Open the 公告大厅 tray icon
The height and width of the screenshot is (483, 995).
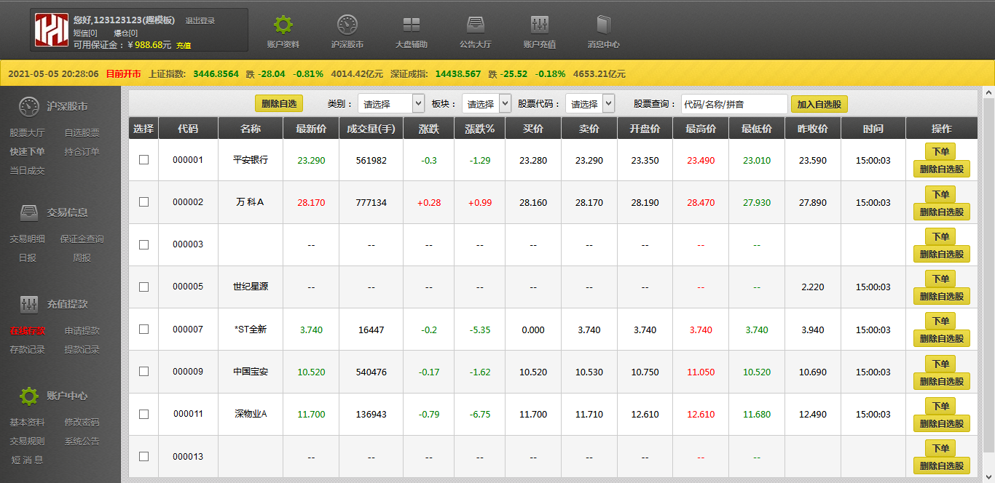476,25
